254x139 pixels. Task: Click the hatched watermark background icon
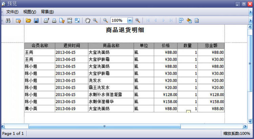[x=197, y=21]
